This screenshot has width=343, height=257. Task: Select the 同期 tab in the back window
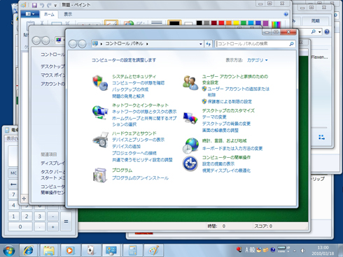tap(315, 21)
